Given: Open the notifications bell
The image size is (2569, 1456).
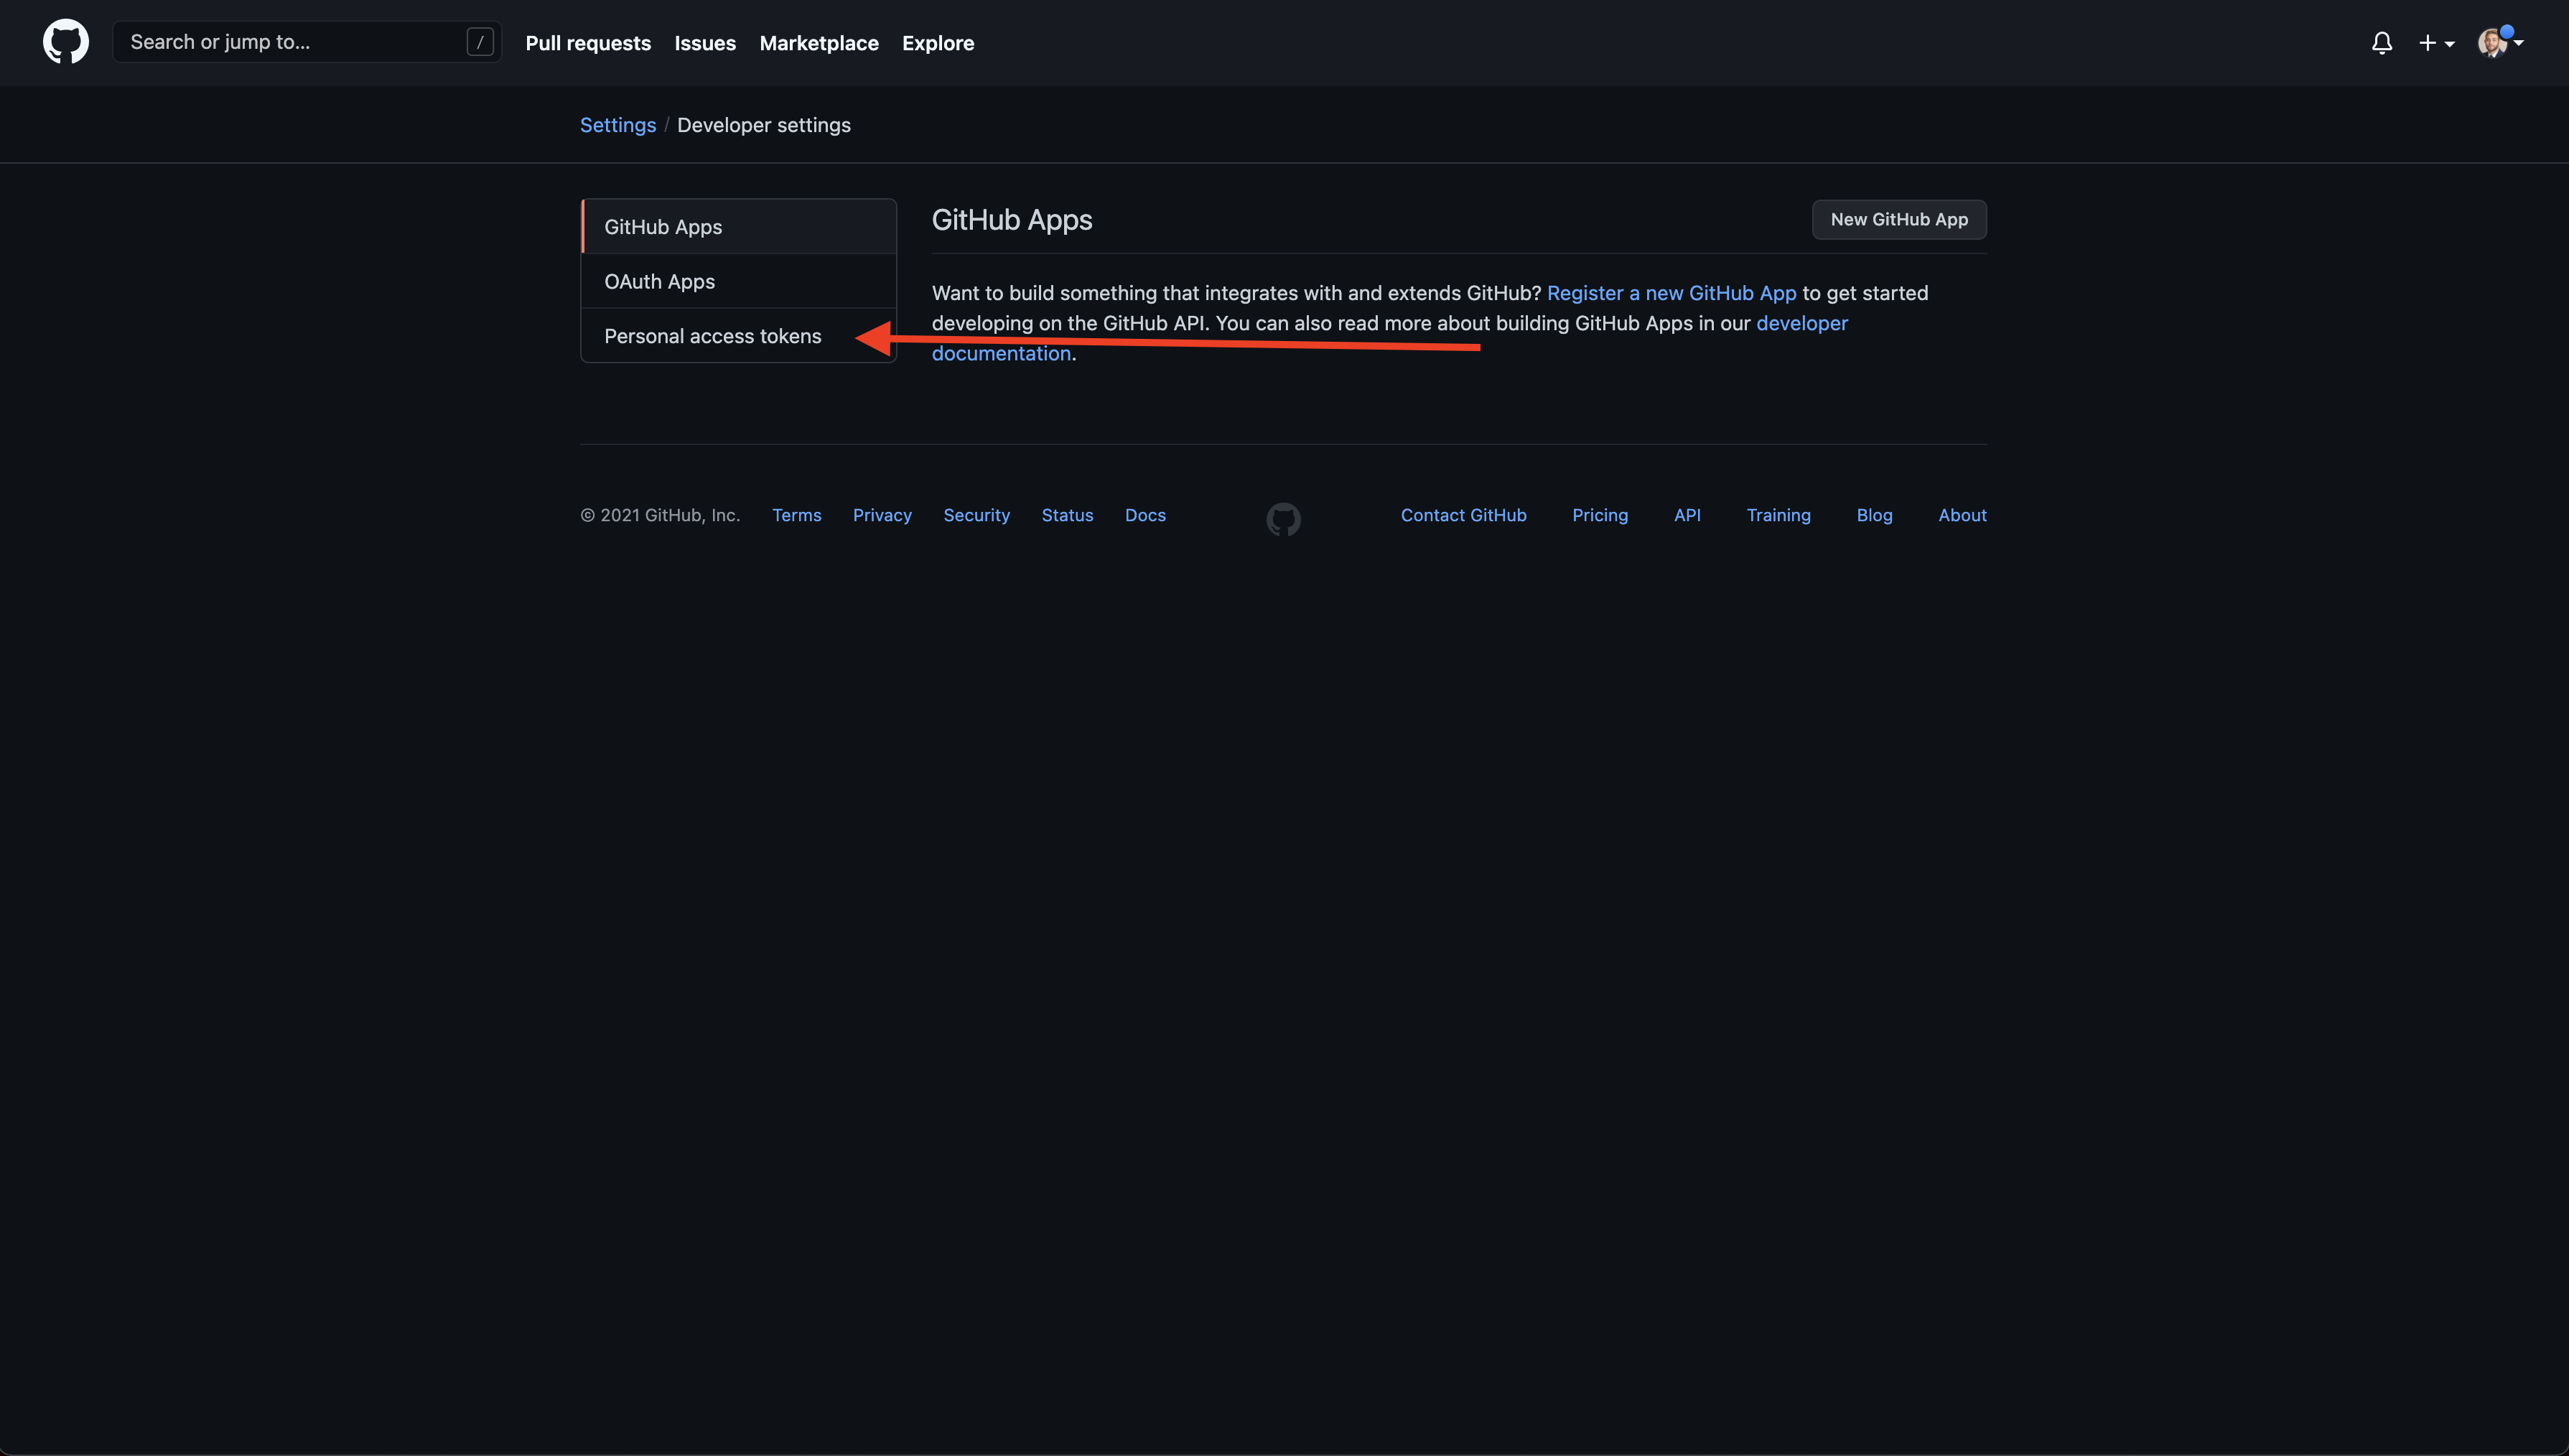Looking at the screenshot, I should [2382, 43].
